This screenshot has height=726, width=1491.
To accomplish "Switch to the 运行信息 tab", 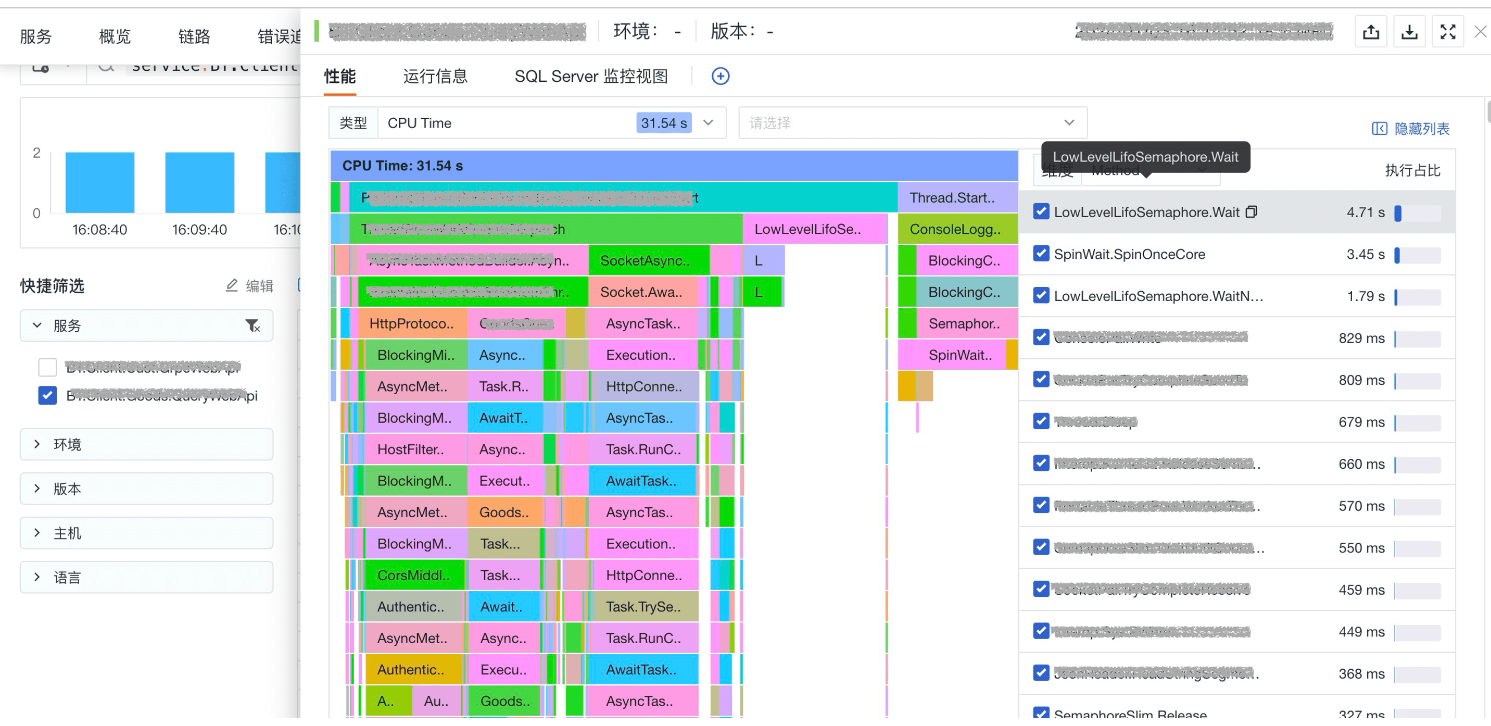I will coord(435,77).
